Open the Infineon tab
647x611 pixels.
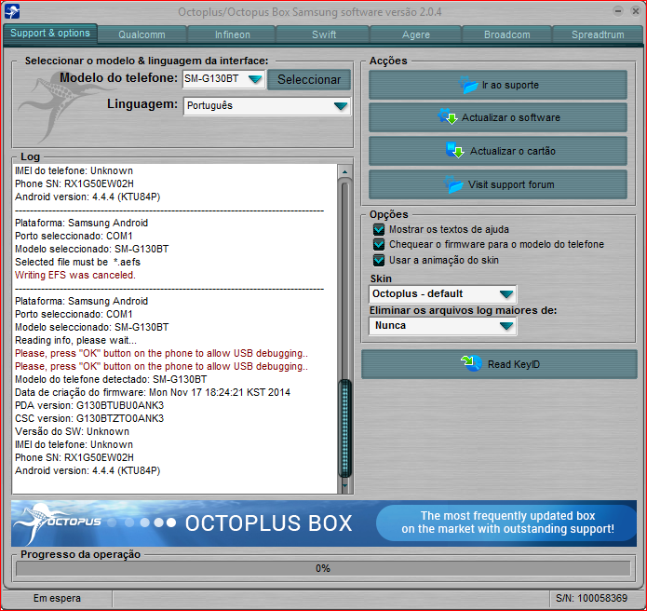coord(233,34)
